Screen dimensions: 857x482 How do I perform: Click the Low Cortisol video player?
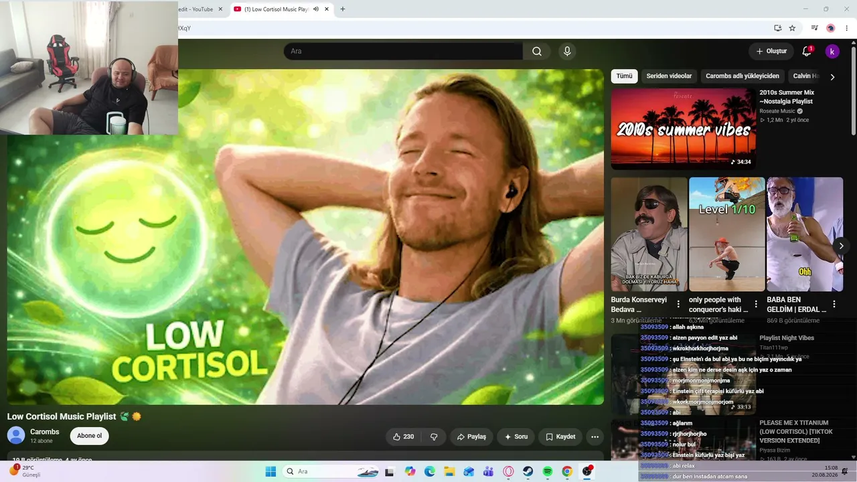305,237
